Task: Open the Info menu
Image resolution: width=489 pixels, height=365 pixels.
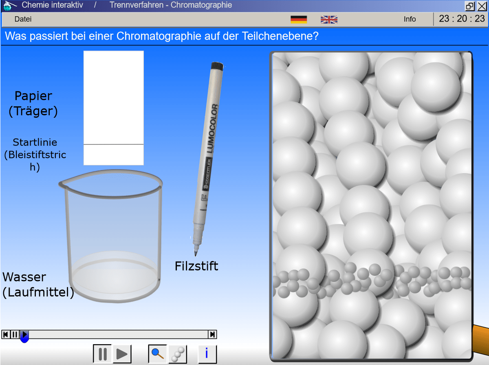Action: pos(410,19)
